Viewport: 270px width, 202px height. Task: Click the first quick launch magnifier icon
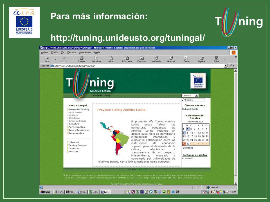click(129, 192)
